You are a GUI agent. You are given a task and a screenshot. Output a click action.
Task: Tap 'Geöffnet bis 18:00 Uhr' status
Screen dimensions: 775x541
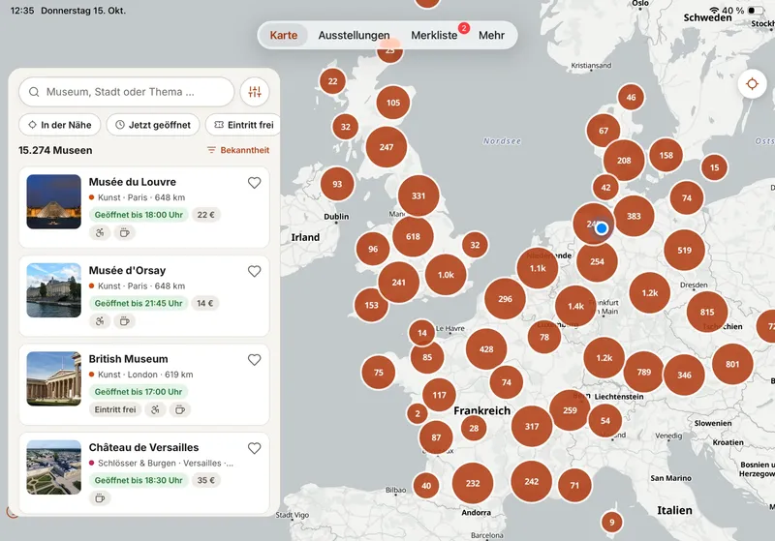[139, 215]
